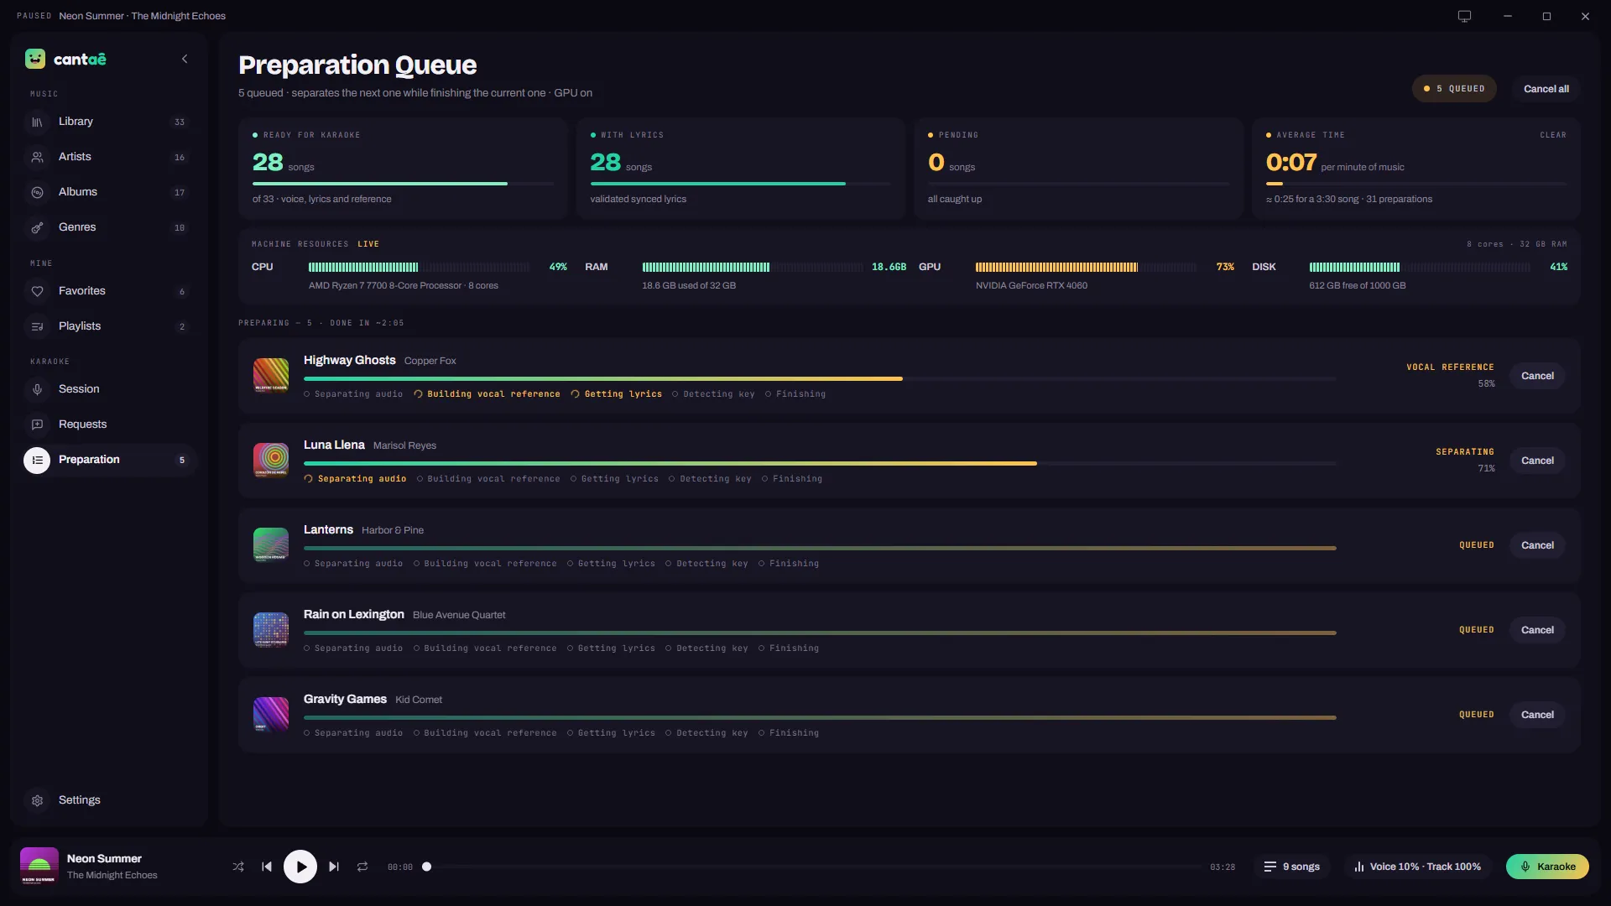1611x906 pixels.
Task: Click the Rain on Lexington album cover
Action: point(271,630)
